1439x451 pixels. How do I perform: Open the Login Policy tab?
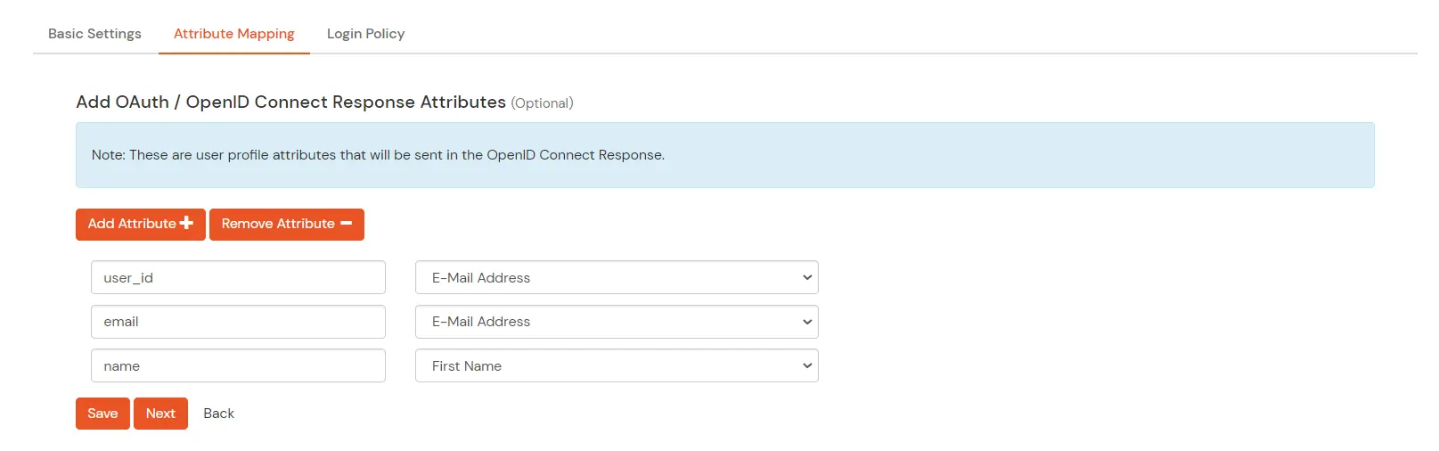point(365,34)
